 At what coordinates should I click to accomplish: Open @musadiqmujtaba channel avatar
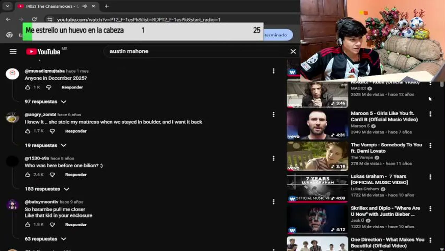point(13,74)
